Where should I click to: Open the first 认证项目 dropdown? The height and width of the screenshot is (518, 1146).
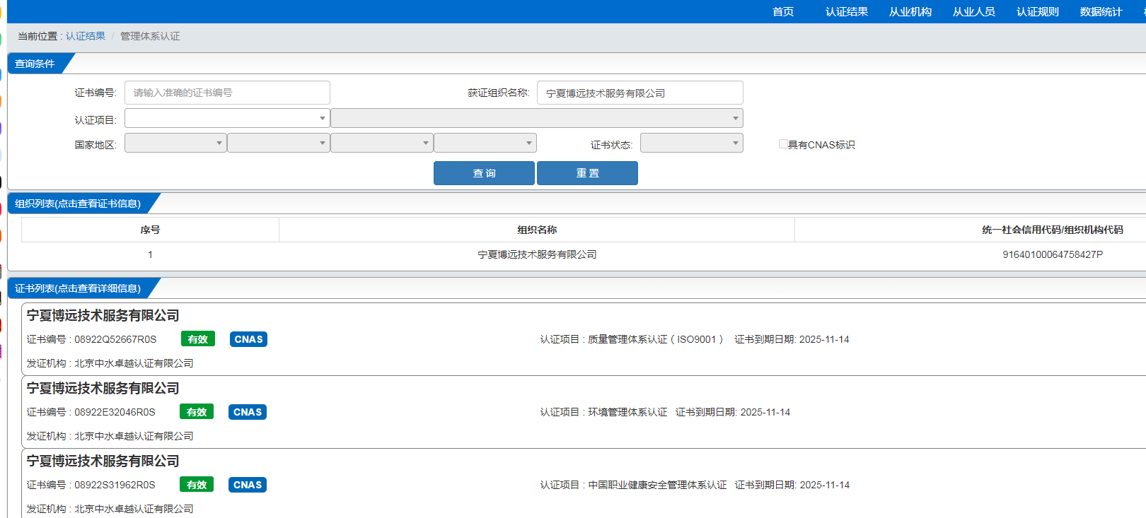click(x=226, y=118)
